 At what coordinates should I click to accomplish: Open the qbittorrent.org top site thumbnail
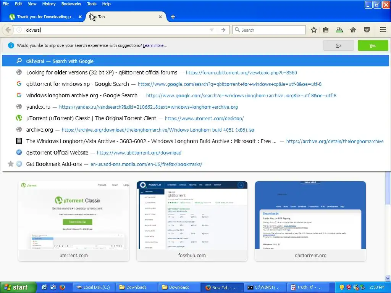pyautogui.click(x=310, y=221)
